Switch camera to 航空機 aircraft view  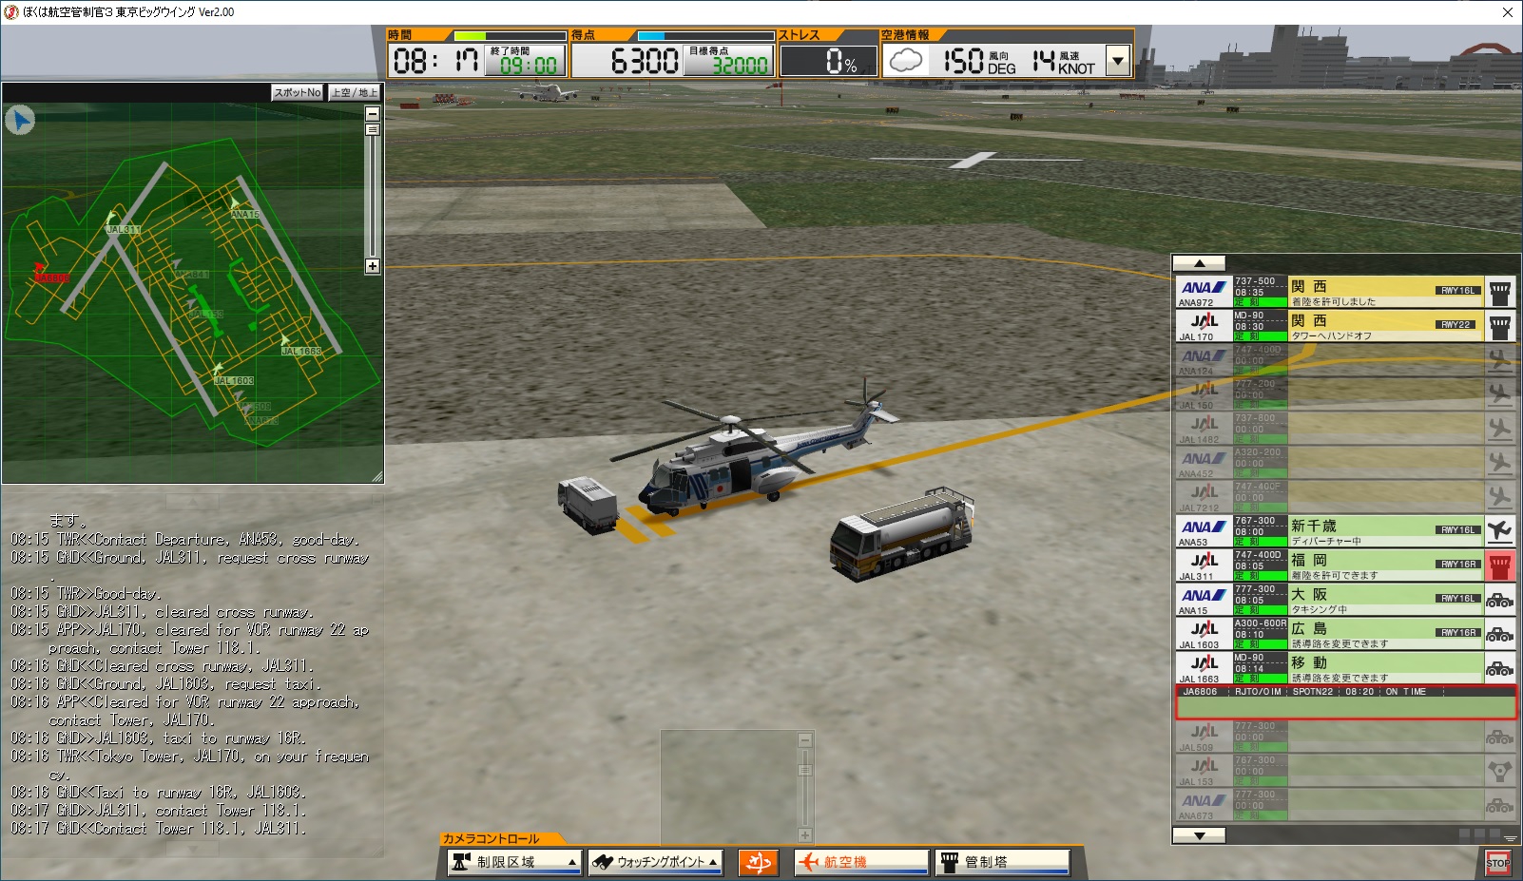click(861, 862)
